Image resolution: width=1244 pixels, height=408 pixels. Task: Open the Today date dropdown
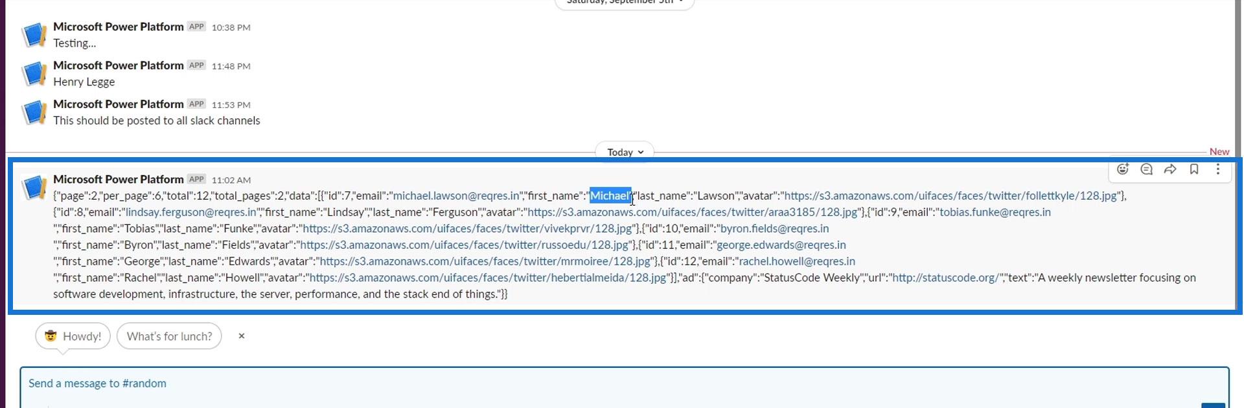pyautogui.click(x=625, y=152)
